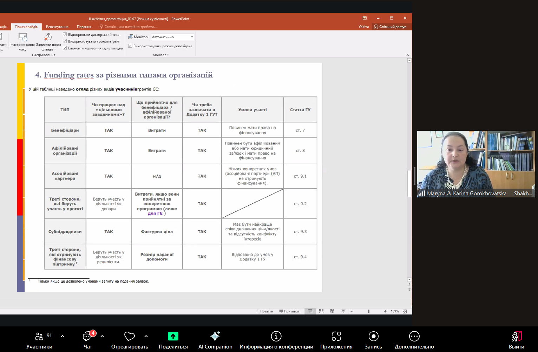Open the Monitor dropdown set to Automatic
The width and height of the screenshot is (538, 352).
click(x=172, y=37)
